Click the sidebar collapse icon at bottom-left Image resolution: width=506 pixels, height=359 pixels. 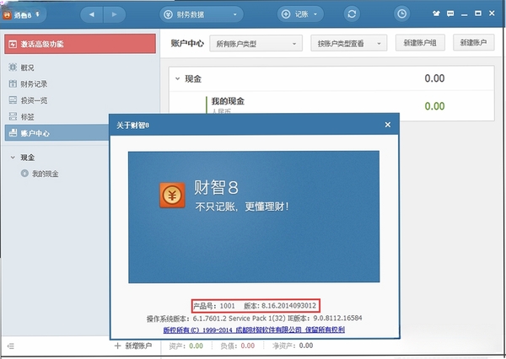(x=11, y=346)
